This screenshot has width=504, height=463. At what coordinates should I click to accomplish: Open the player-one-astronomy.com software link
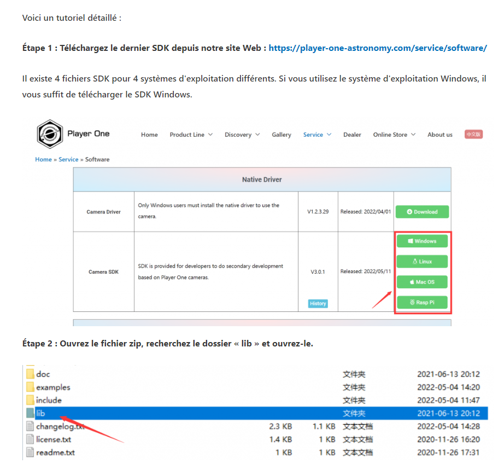378,48
